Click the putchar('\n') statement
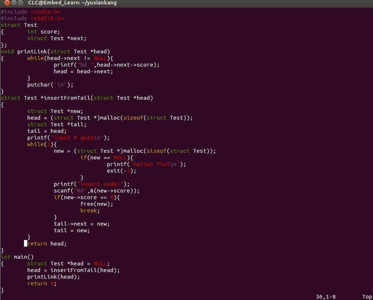 tap(50, 85)
